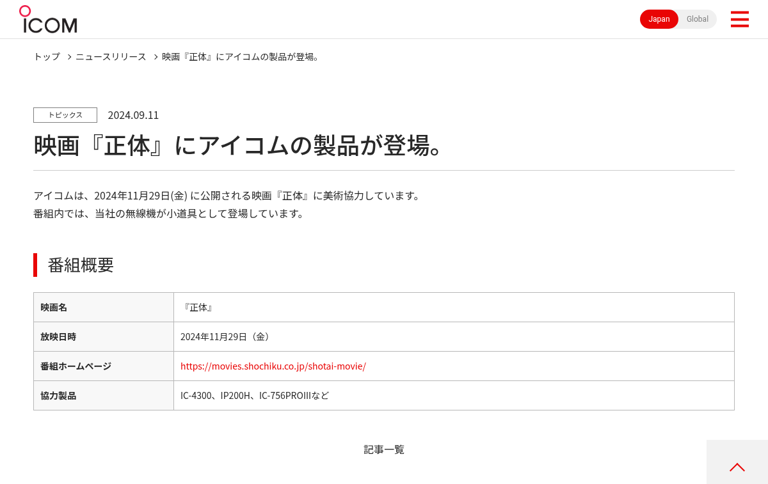Viewport: 768px width, 484px height.
Task: Go to トップ breadcrumb
Action: tap(47, 56)
